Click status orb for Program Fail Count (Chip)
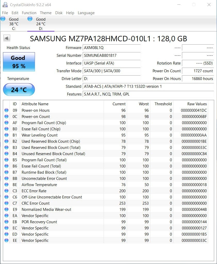 click(x=6, y=123)
